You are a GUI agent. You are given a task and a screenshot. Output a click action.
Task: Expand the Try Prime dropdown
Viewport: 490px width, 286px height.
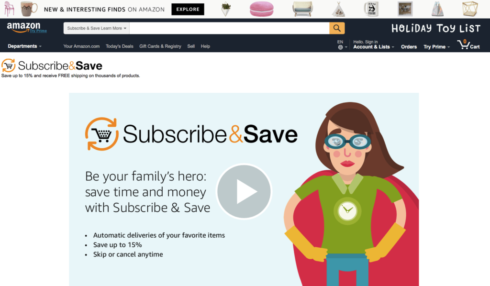436,47
